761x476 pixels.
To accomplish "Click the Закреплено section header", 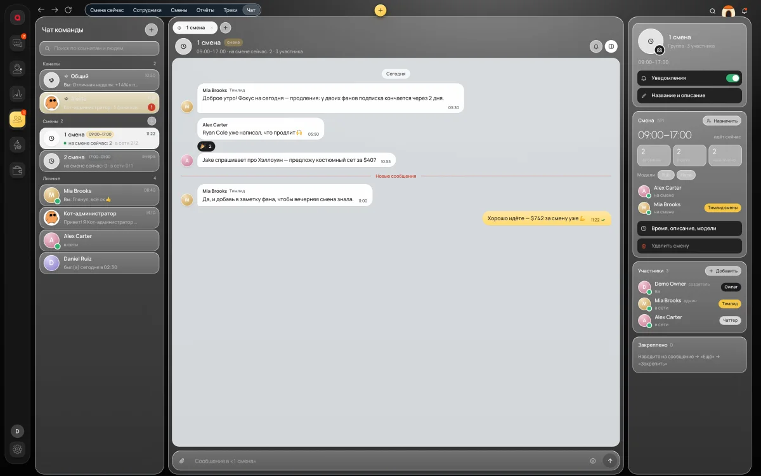I will 653,345.
